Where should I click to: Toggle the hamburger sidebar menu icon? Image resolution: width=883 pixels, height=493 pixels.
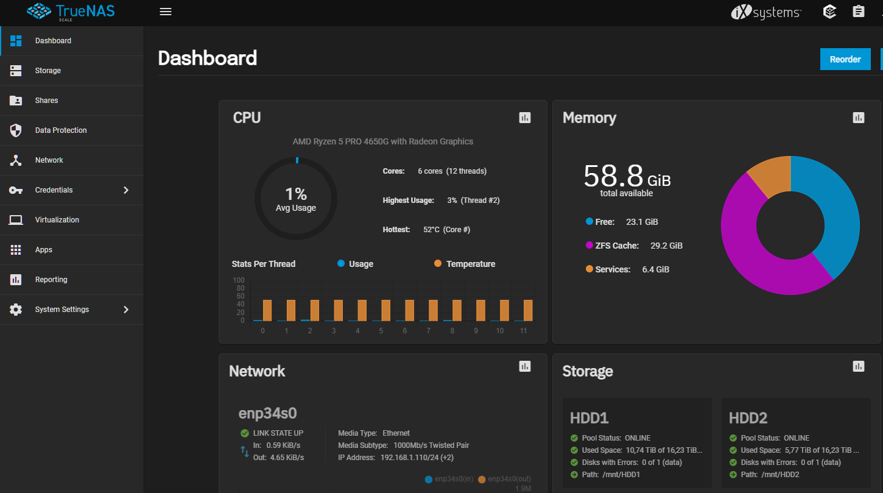click(165, 12)
